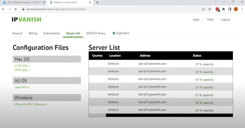Click the tab search chevron

[x=215, y=2]
